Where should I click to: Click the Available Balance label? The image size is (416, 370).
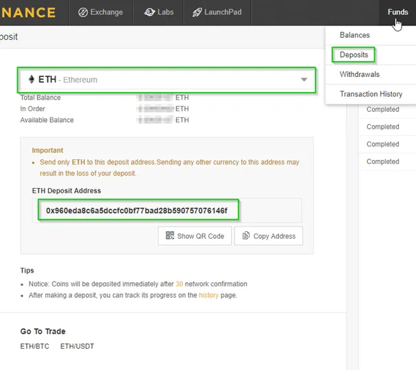[x=47, y=120]
